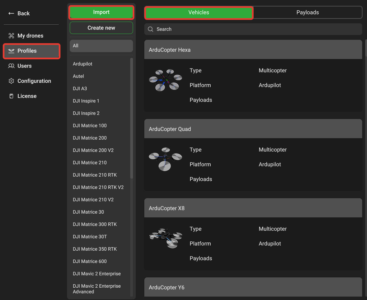Select the All profiles filter
This screenshot has height=300, width=367.
(101, 46)
